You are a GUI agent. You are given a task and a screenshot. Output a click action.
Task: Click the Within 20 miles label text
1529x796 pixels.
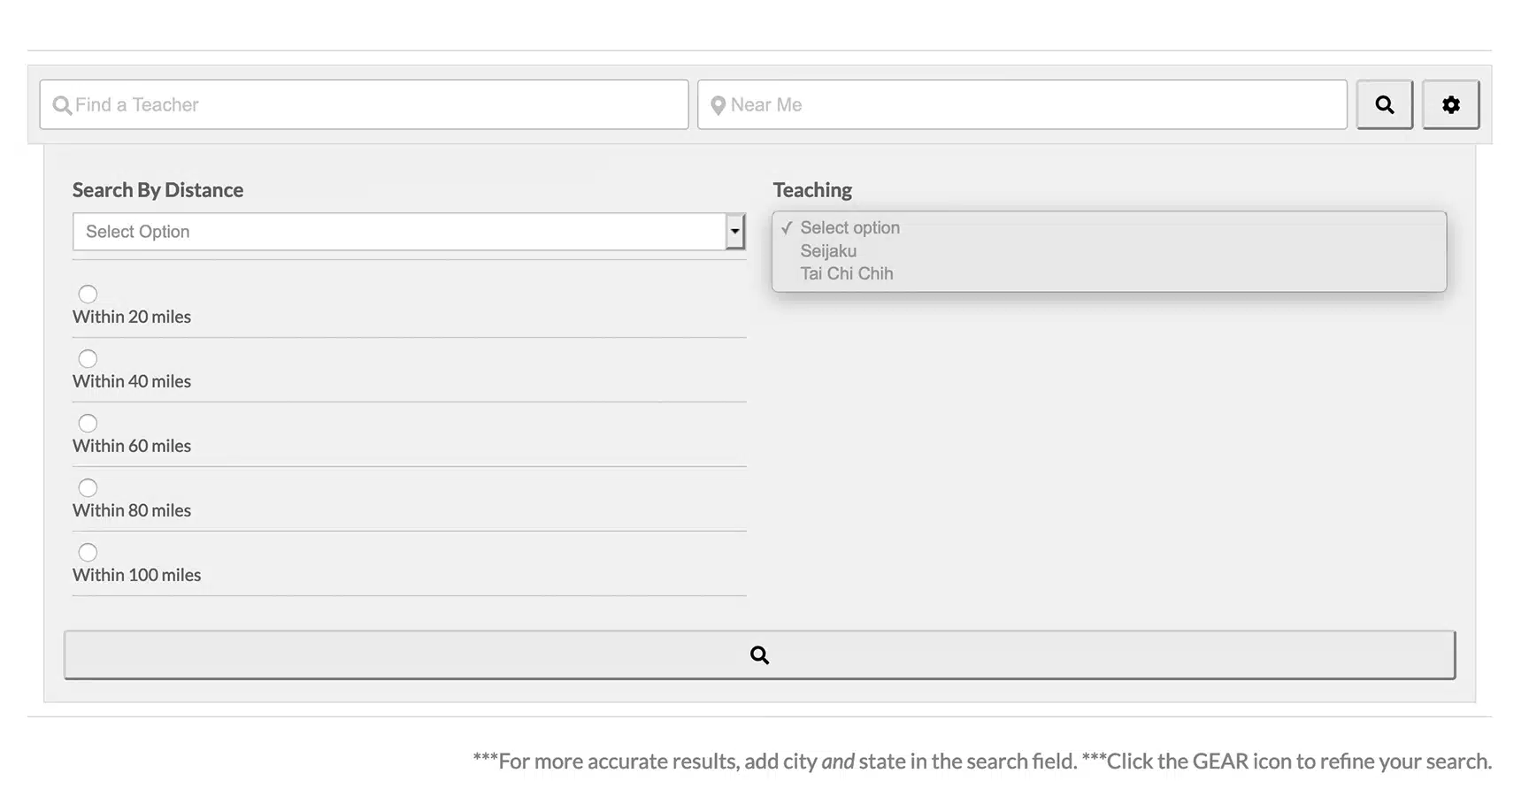click(132, 317)
